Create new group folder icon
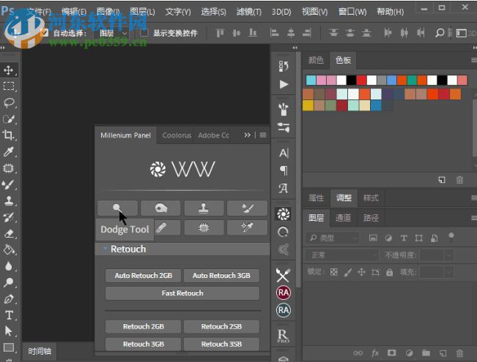This screenshot has width=477, height=362. (x=426, y=353)
